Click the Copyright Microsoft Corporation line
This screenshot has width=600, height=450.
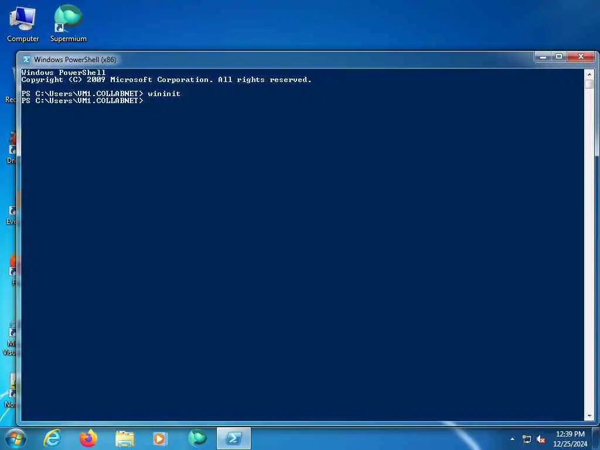point(166,80)
